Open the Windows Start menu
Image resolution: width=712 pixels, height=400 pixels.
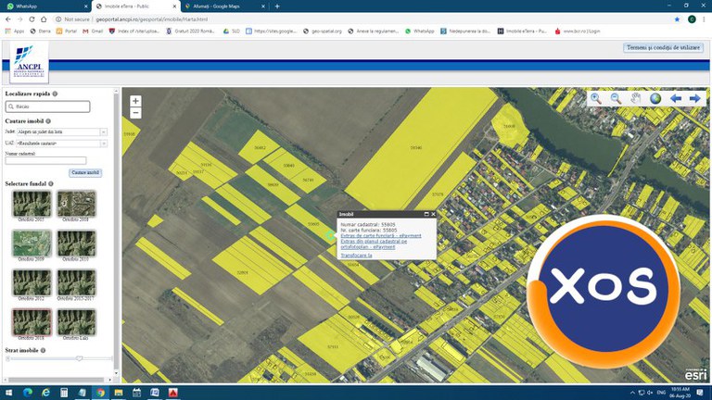8,393
